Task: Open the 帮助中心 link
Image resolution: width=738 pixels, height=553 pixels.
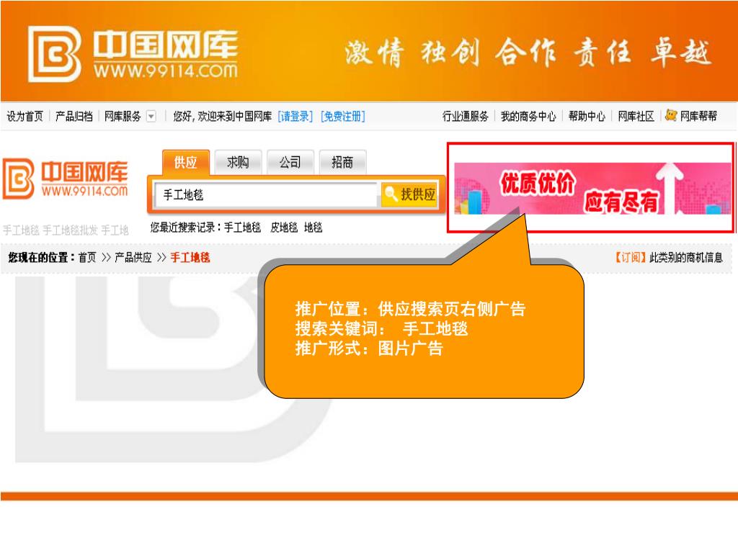Action: click(587, 116)
